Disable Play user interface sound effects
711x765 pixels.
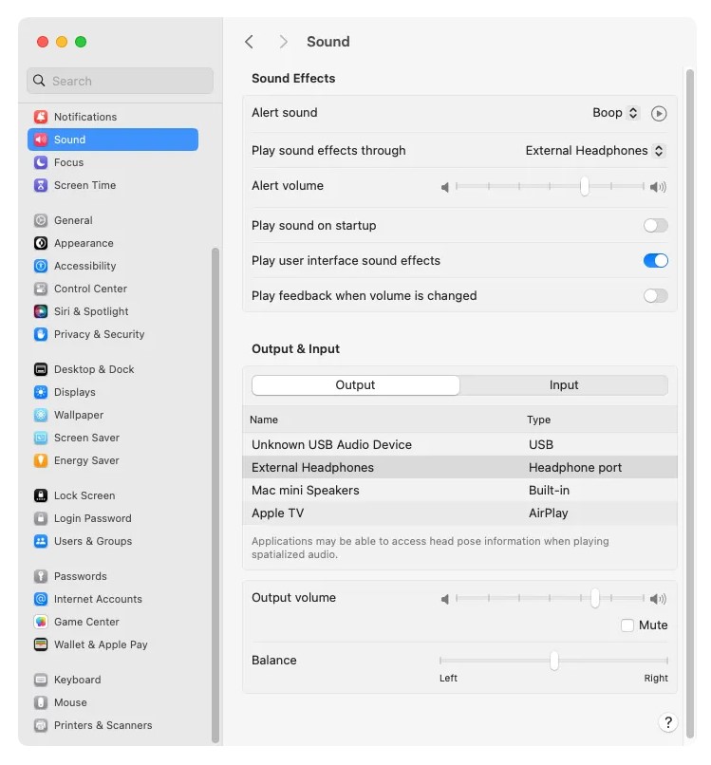click(655, 260)
